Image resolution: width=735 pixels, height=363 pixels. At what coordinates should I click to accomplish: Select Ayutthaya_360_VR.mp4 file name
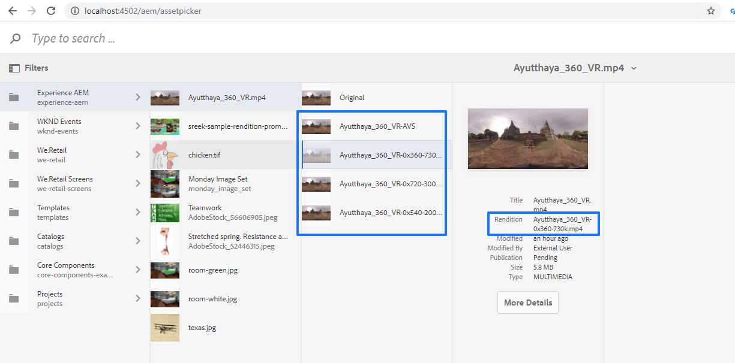point(227,98)
